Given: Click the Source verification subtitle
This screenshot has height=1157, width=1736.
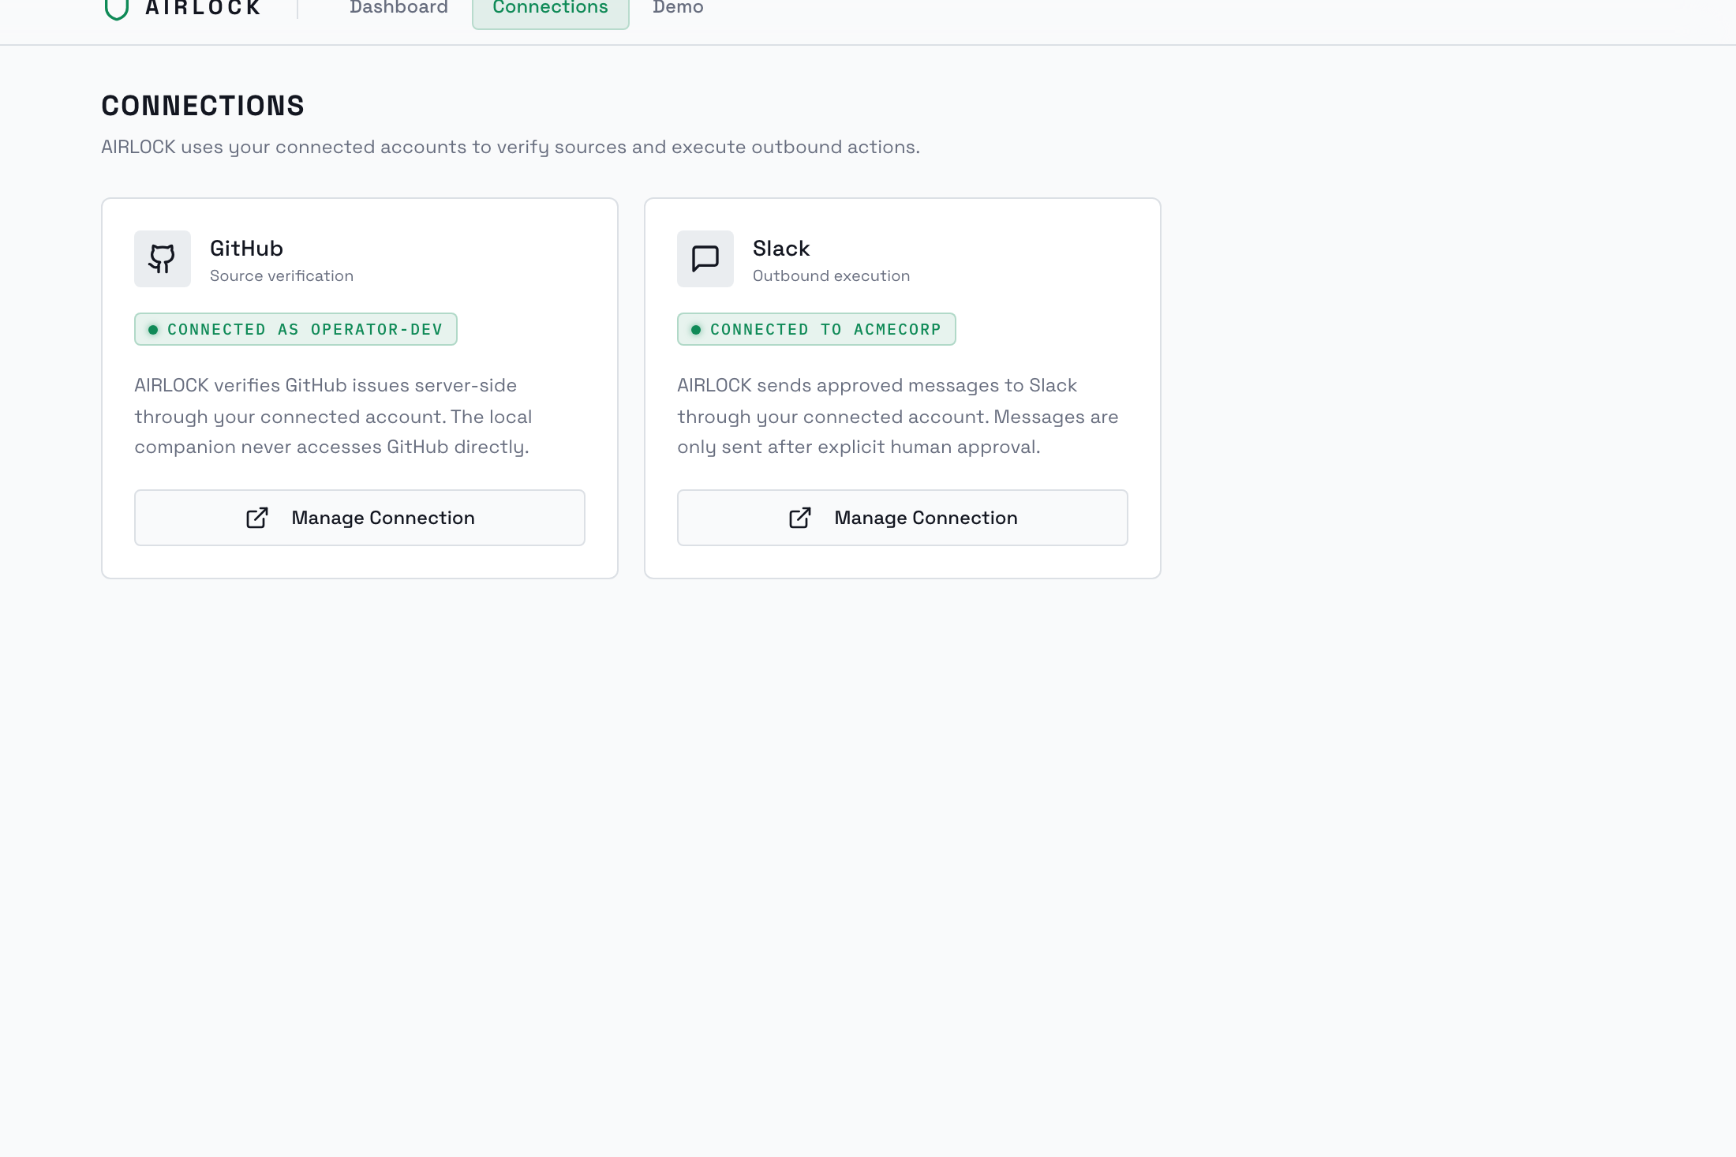Looking at the screenshot, I should [x=282, y=276].
